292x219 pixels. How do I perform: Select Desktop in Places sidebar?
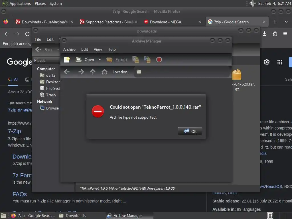point(50,82)
